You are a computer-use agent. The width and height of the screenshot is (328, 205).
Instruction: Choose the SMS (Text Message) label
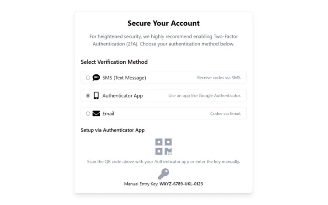pos(124,78)
